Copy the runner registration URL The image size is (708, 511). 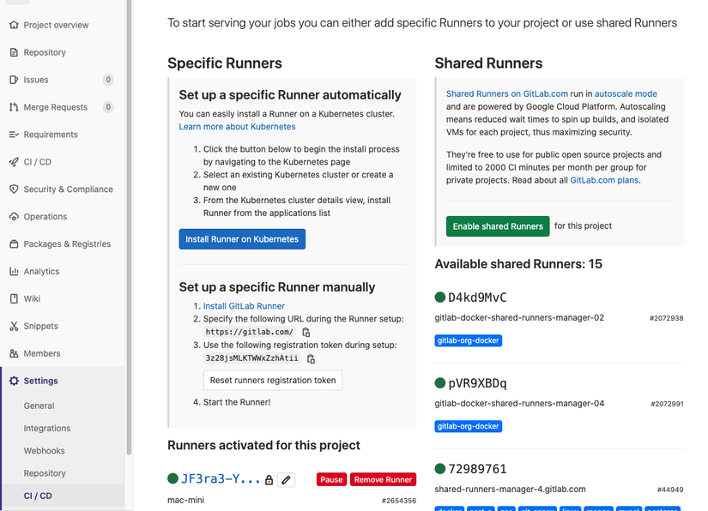tap(306, 333)
